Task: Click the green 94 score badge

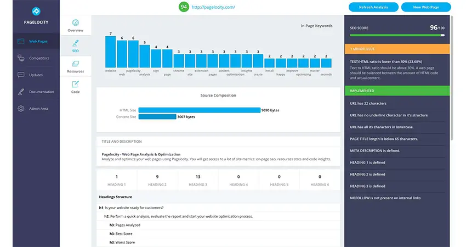Action: tap(184, 7)
